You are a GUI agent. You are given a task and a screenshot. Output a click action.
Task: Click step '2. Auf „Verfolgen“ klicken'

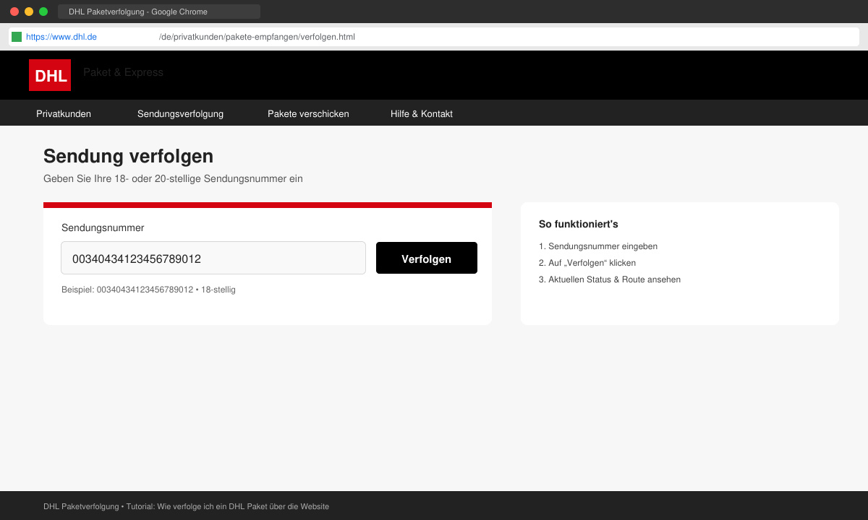[x=587, y=263]
